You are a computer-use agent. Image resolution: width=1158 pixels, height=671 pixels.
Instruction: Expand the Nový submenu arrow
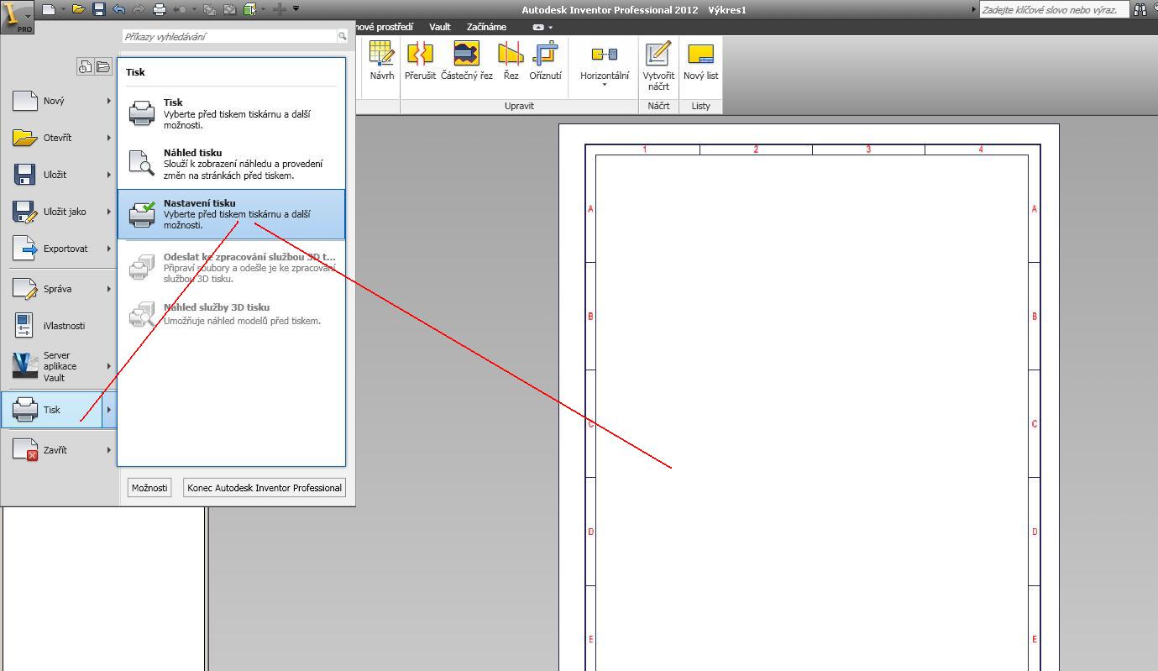point(109,101)
